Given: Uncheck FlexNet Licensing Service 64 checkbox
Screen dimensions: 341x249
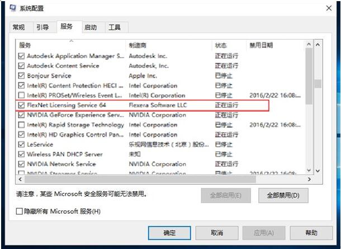Looking at the screenshot, I should (x=21, y=105).
